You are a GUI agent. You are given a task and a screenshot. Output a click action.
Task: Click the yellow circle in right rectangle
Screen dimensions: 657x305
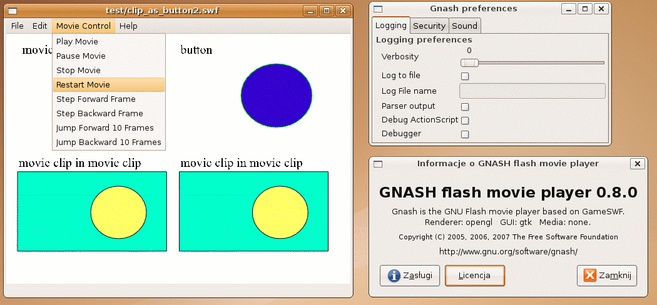click(x=280, y=212)
